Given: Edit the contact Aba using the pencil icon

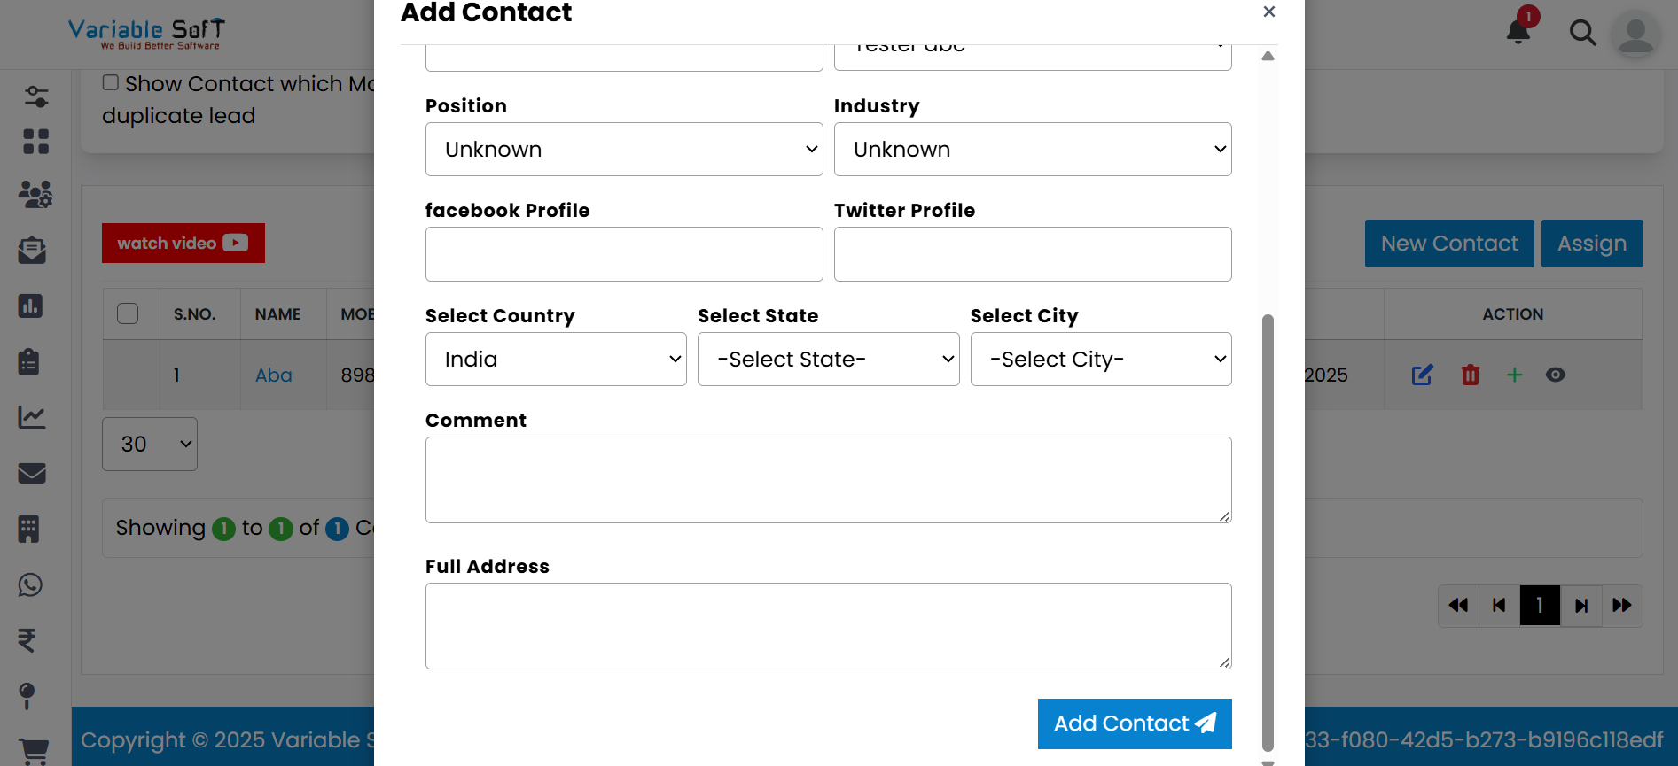Looking at the screenshot, I should pos(1421,375).
